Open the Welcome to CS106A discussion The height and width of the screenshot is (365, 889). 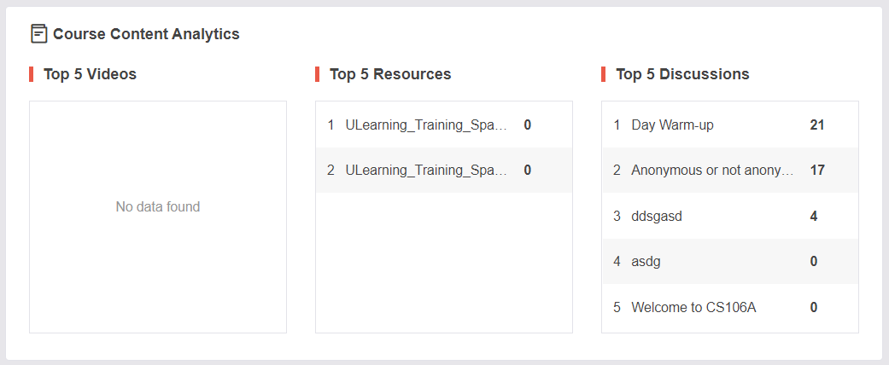tap(729, 307)
